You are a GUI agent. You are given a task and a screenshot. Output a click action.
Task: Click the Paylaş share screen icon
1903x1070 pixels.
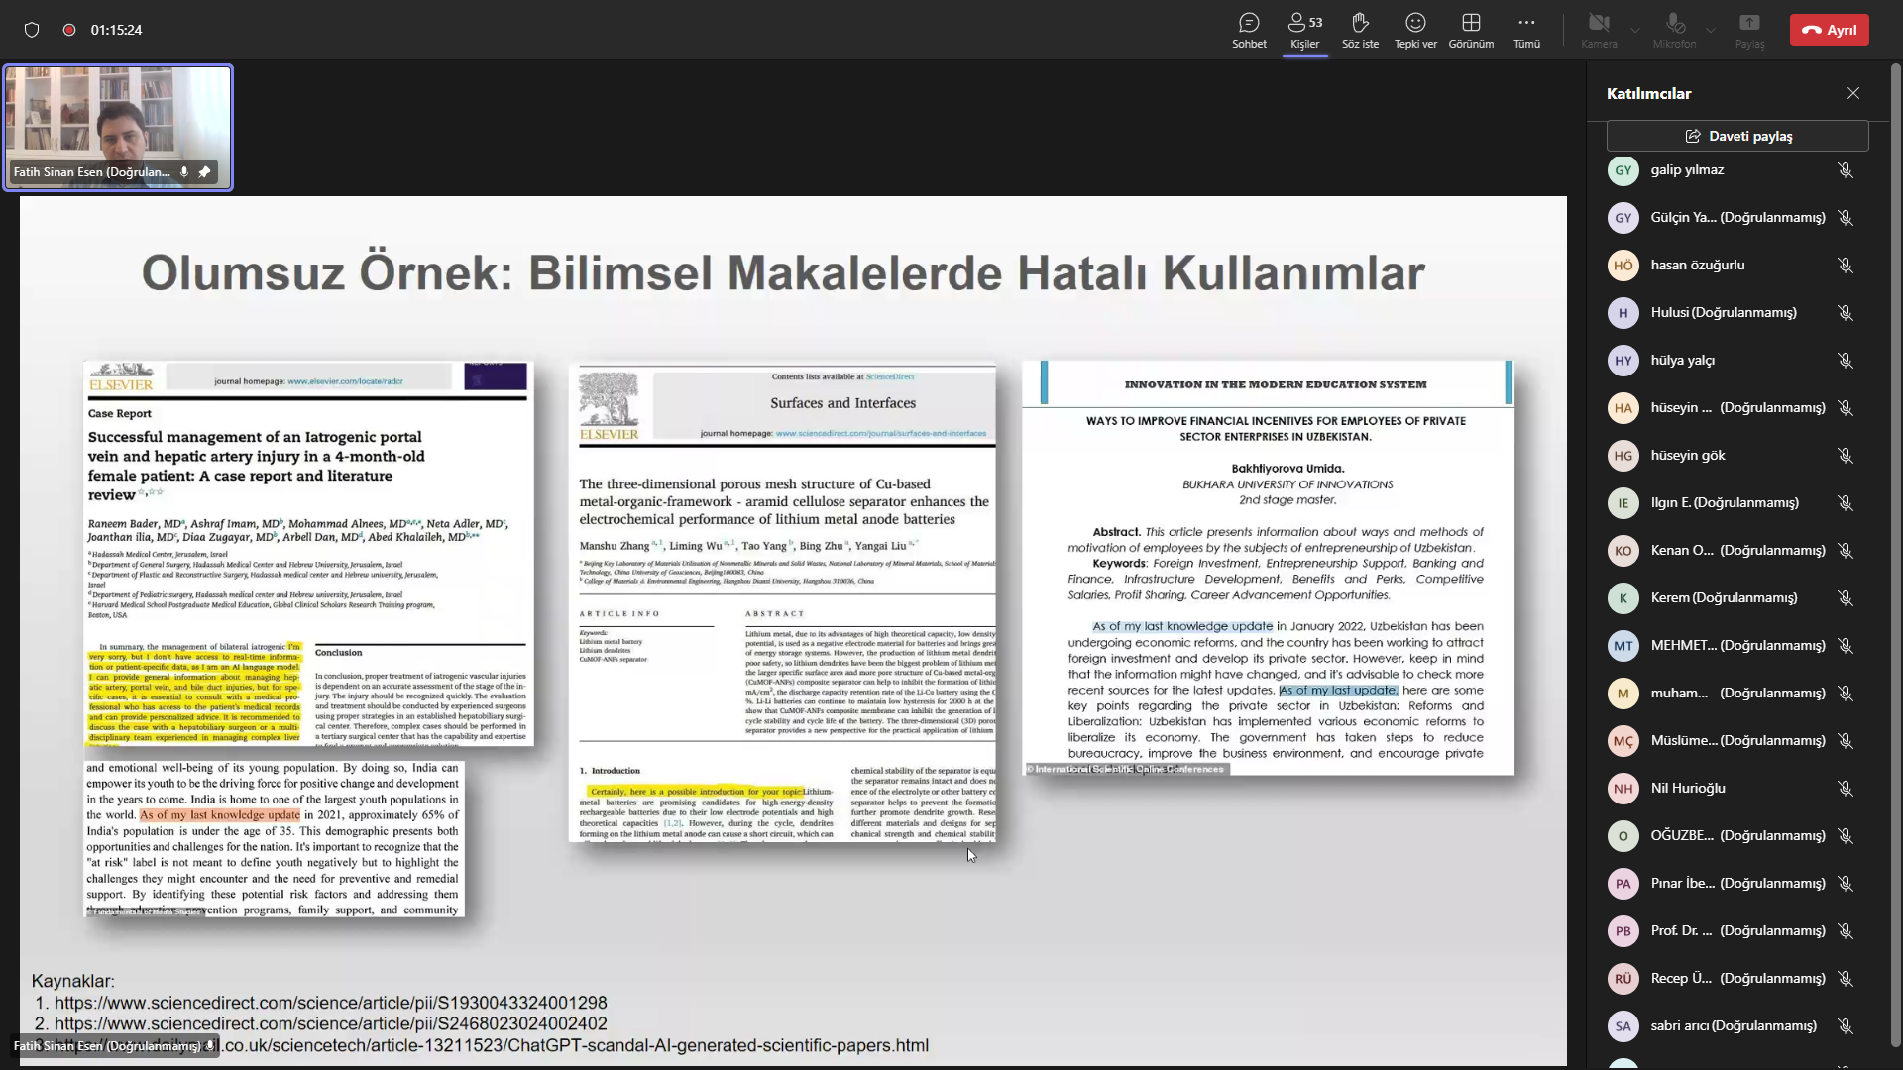click(1749, 30)
